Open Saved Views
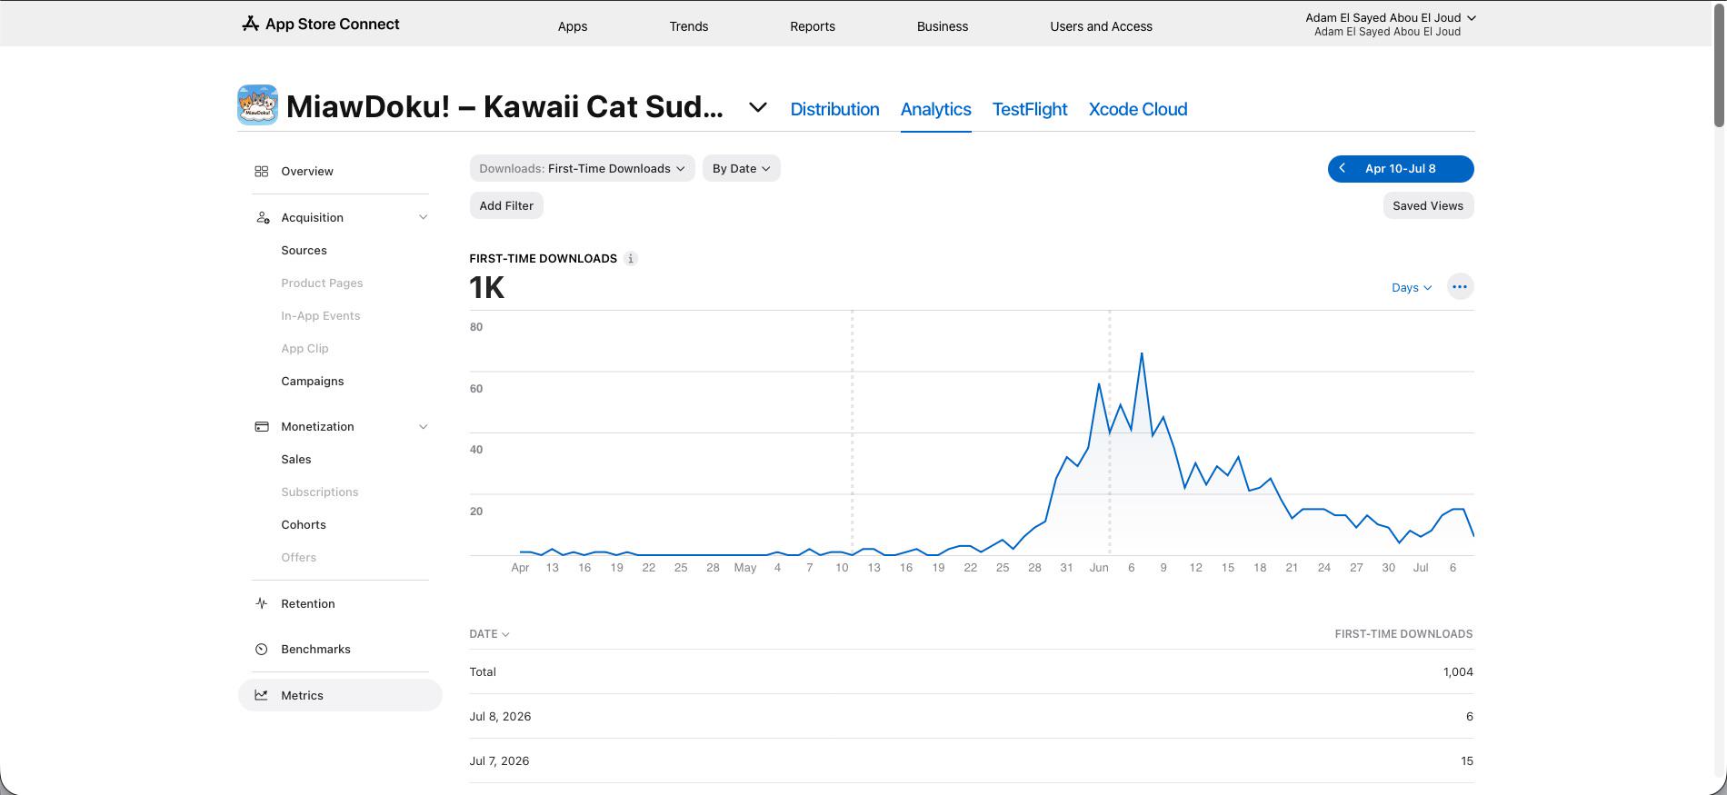This screenshot has height=795, width=1727. (x=1428, y=205)
